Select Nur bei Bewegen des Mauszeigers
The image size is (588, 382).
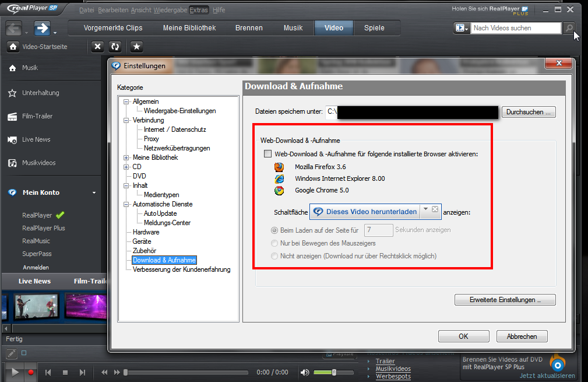[x=274, y=243]
